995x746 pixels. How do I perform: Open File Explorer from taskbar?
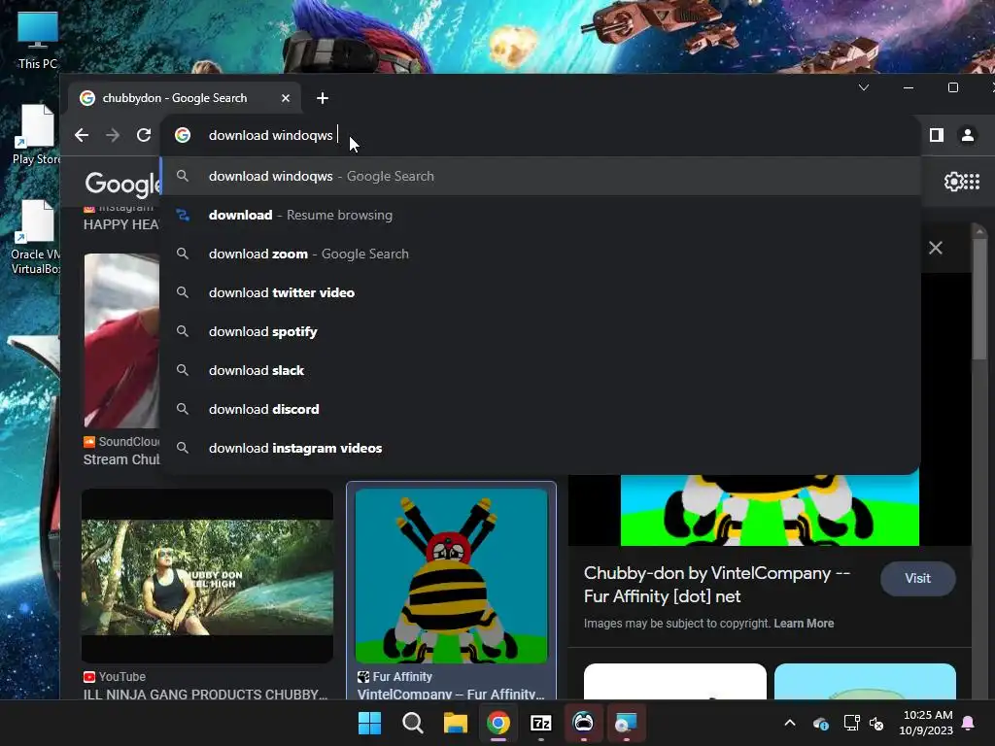coord(455,723)
